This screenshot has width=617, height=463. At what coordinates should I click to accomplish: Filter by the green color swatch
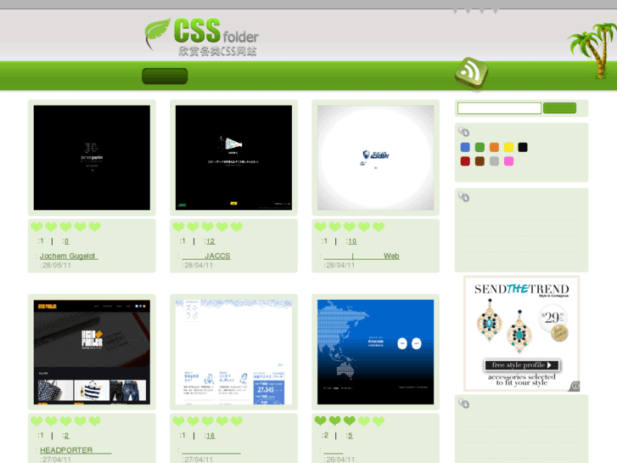pyautogui.click(x=480, y=147)
